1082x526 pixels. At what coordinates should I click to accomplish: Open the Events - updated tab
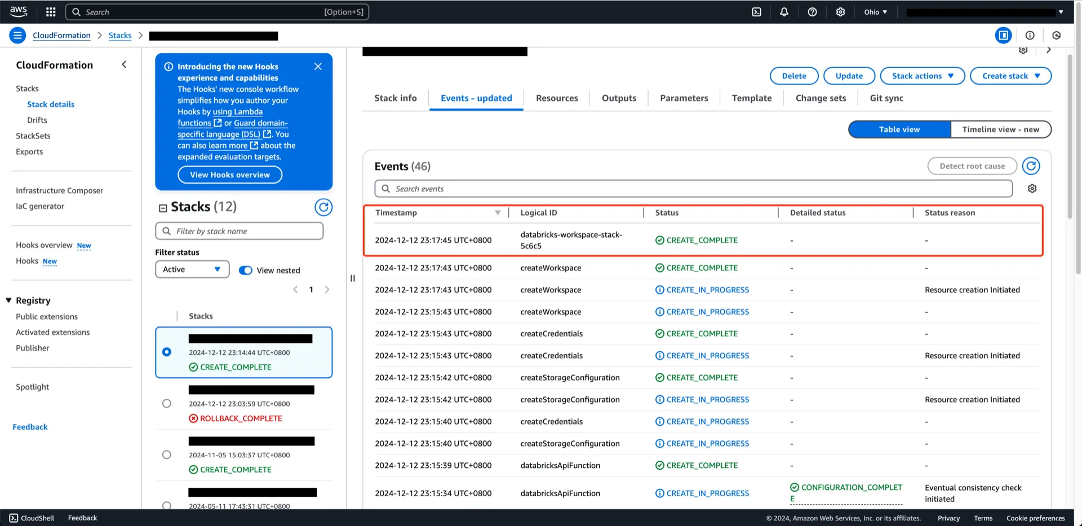tap(476, 98)
